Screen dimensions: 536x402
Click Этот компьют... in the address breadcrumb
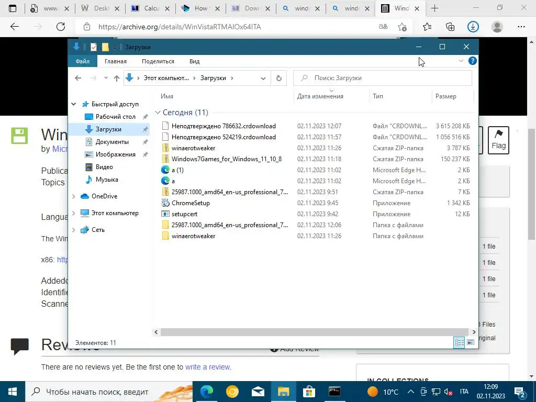[x=166, y=78]
